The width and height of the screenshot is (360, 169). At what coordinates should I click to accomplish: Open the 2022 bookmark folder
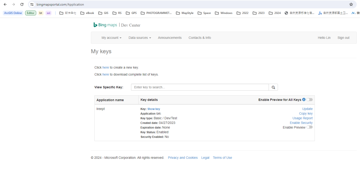(242, 13)
